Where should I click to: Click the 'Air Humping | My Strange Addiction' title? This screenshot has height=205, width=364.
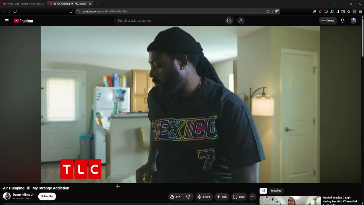[x=36, y=188]
